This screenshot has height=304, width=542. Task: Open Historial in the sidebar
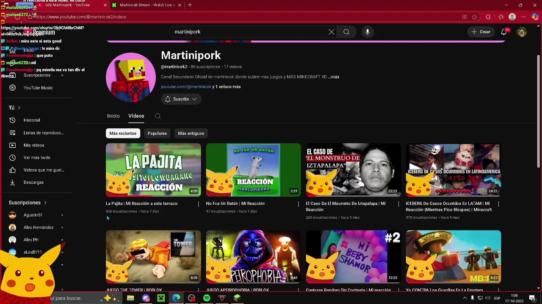[32, 120]
